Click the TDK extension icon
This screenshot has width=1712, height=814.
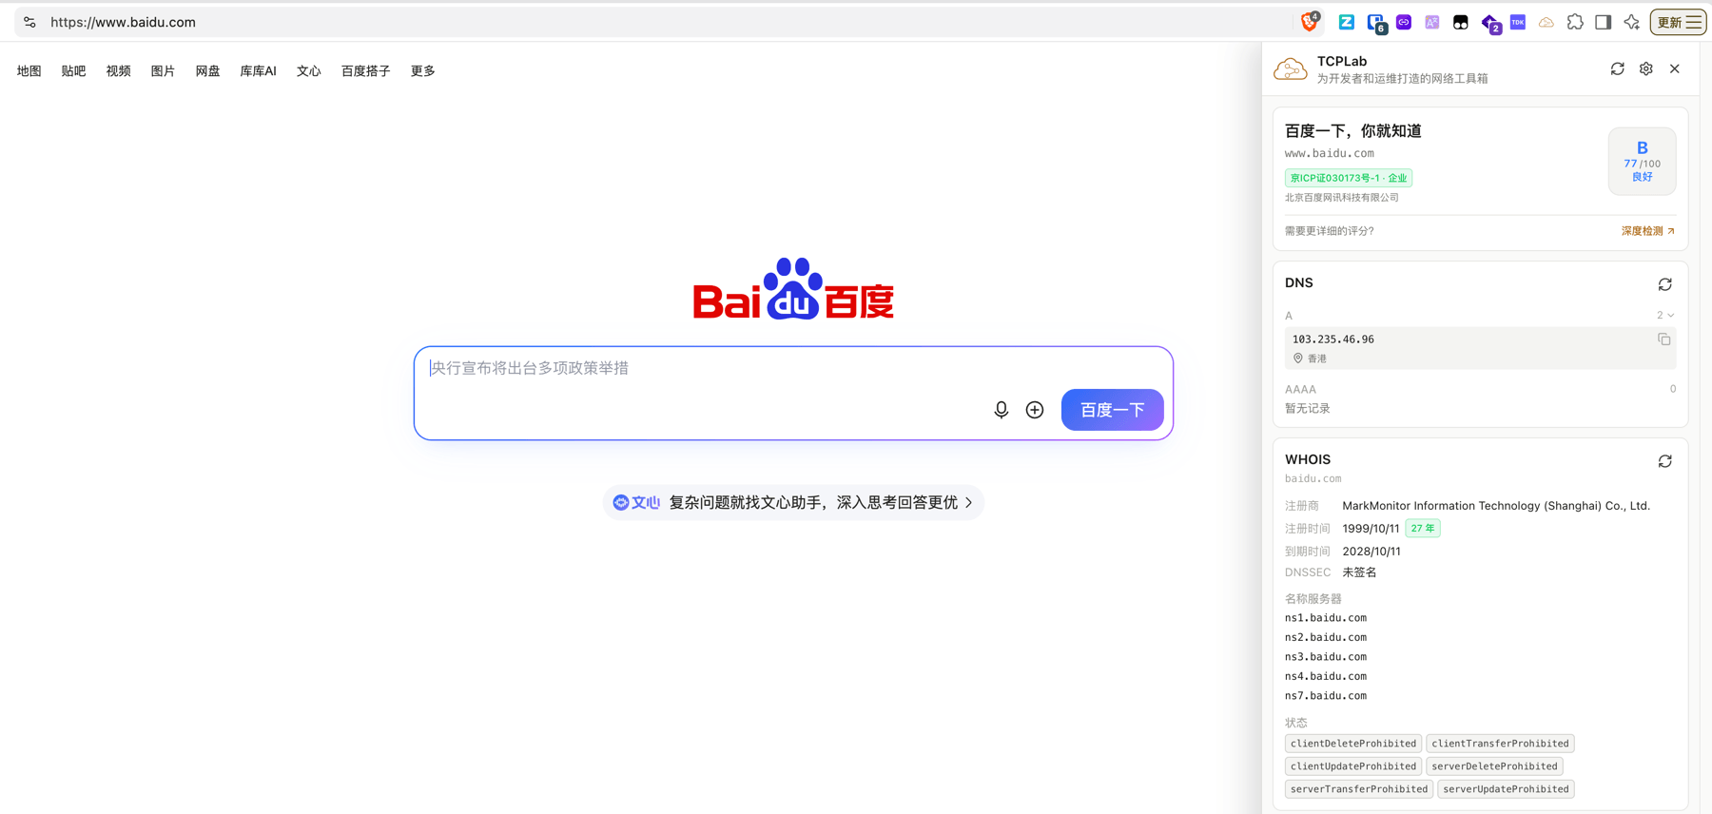tap(1518, 22)
